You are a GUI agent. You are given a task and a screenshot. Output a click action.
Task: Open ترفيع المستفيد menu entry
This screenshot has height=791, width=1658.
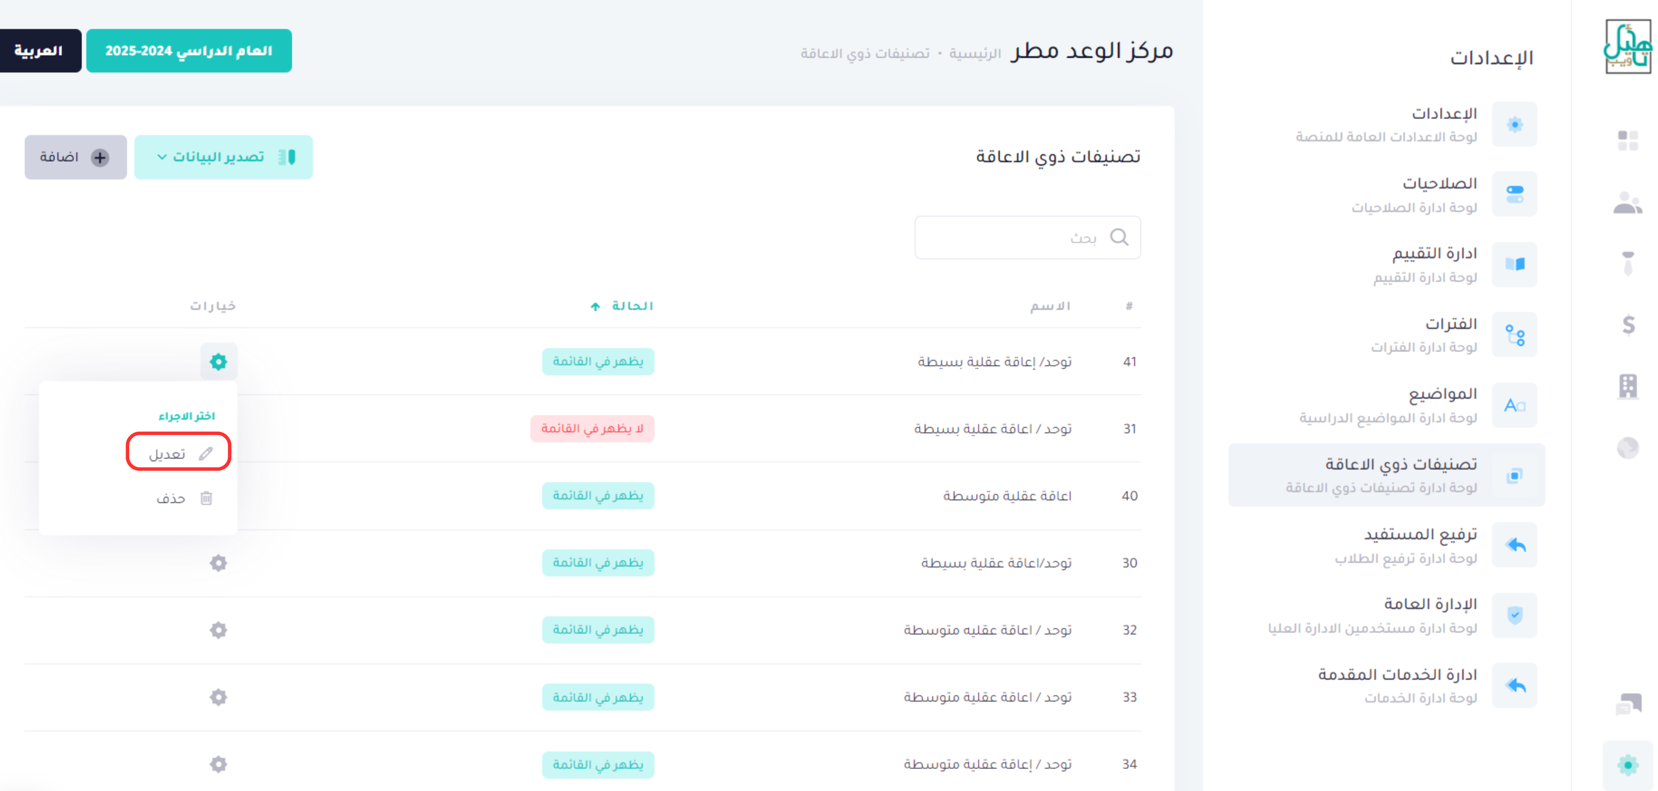[1387, 545]
